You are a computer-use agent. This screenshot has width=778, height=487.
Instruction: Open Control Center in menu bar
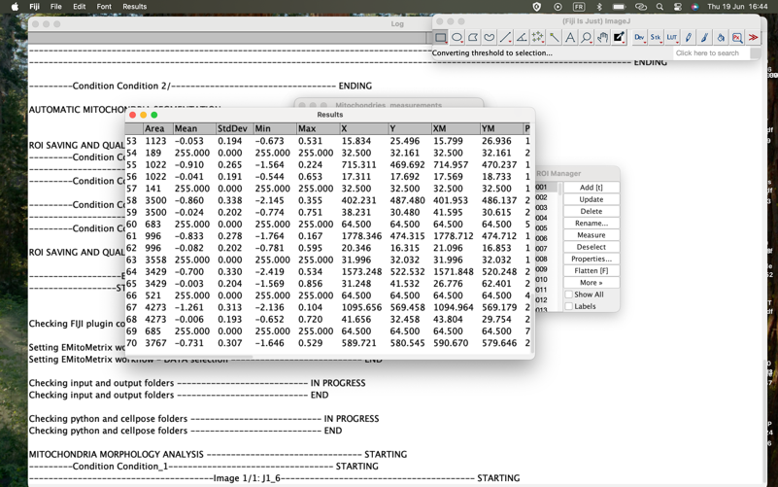tap(677, 7)
